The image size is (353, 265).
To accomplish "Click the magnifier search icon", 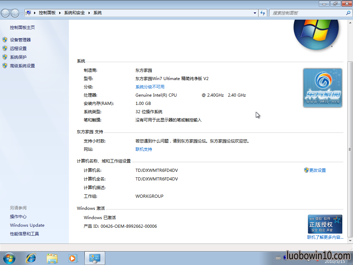I will (348, 13).
